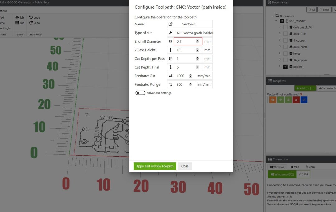Uncheck the outline layer checkbox
The image size is (336, 212).
click(285, 67)
